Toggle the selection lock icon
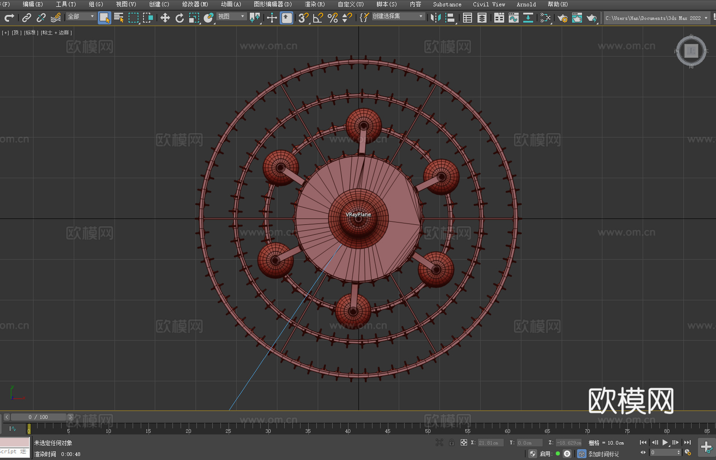Viewport: 716px width, 460px height. pyautogui.click(x=451, y=443)
